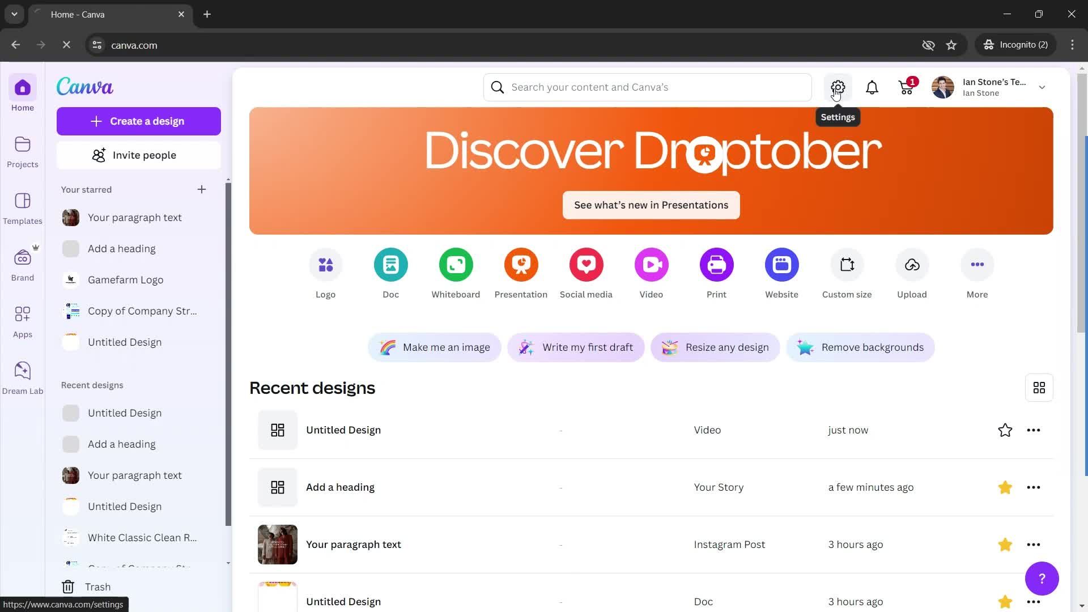The height and width of the screenshot is (612, 1088).
Task: Open the notifications bell
Action: tap(872, 87)
